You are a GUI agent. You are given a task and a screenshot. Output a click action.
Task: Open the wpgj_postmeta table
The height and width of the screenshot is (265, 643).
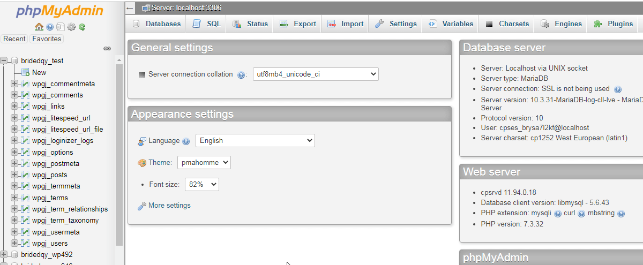pos(56,164)
